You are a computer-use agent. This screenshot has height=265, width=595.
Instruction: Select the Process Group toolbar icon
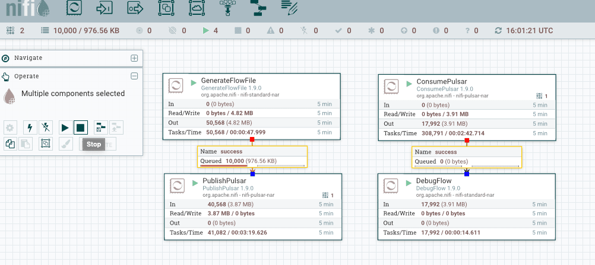pos(166,8)
